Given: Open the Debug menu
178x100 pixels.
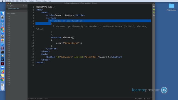Looking at the screenshot, I should click(x=44, y=1).
